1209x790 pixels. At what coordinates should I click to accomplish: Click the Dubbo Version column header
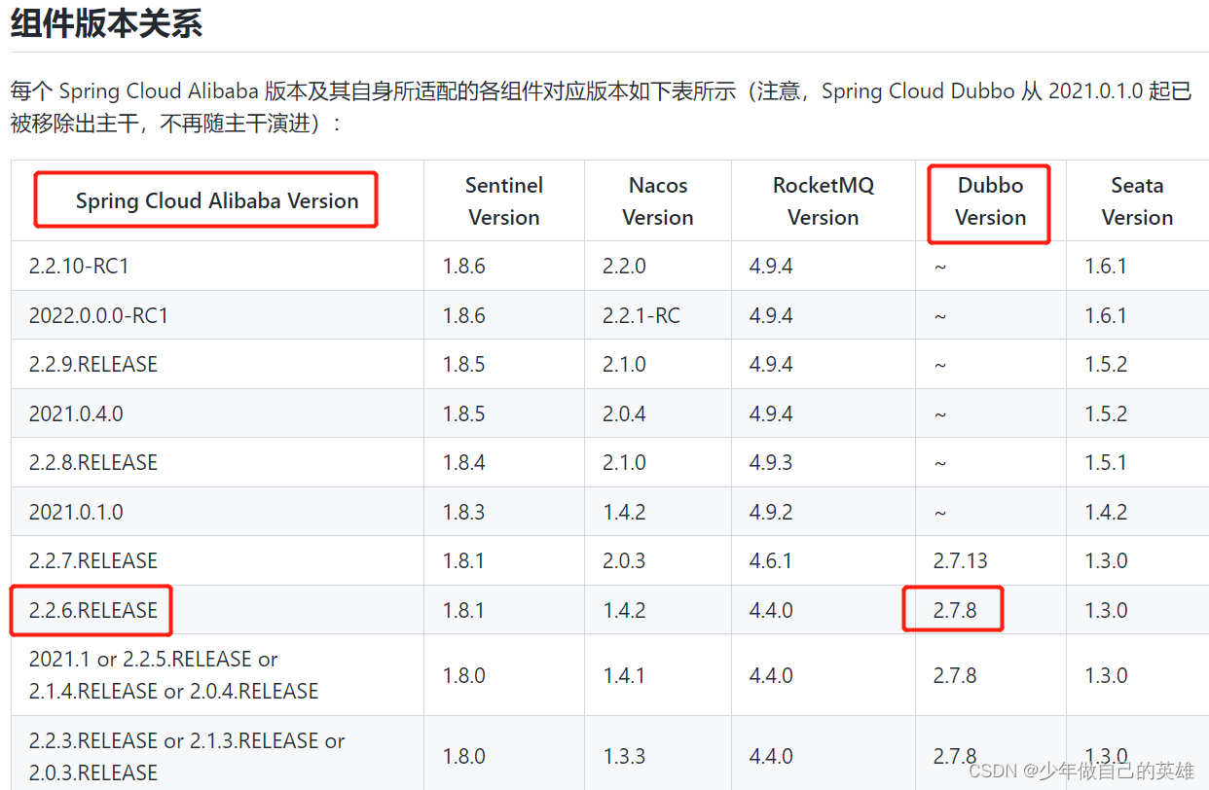tap(991, 201)
